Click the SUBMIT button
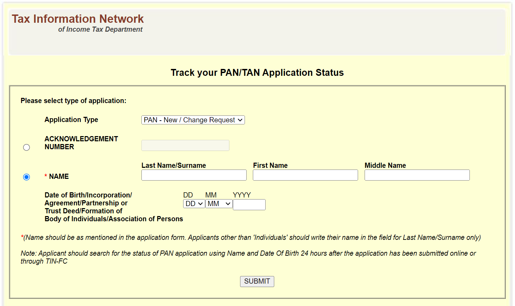 (x=257, y=281)
